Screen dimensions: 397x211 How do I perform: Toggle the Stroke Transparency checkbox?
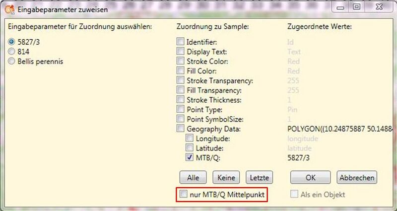pyautogui.click(x=180, y=80)
